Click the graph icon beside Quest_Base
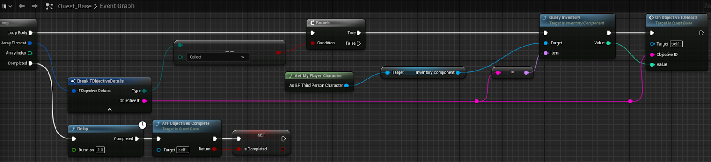 click(x=49, y=6)
